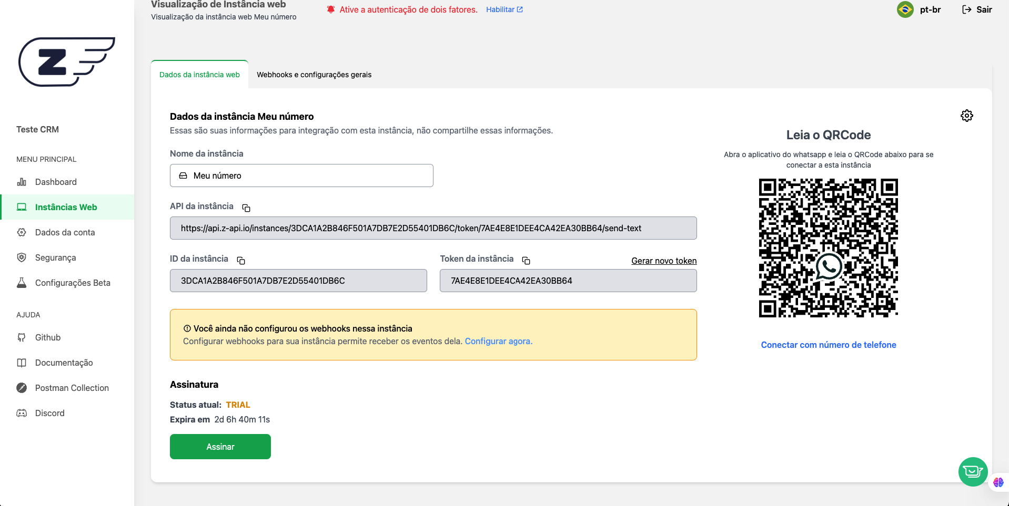Click the Dados da conta gear icon

point(22,232)
